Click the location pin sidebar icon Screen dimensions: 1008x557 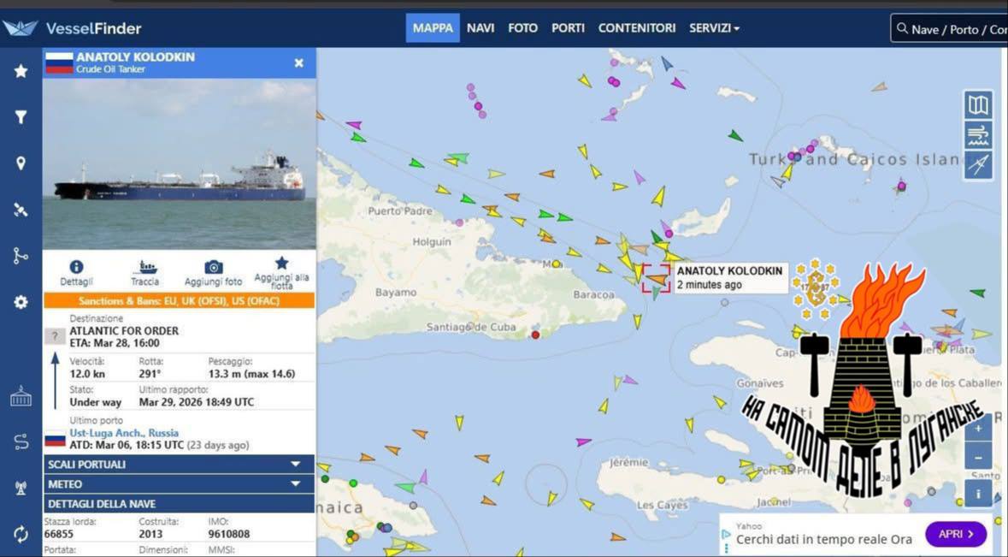[21, 163]
